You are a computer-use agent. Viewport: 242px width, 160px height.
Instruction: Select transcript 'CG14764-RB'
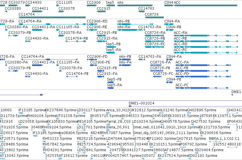click(76, 38)
